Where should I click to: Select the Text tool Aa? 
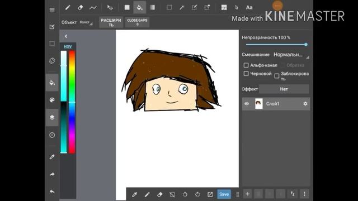pos(249,7)
